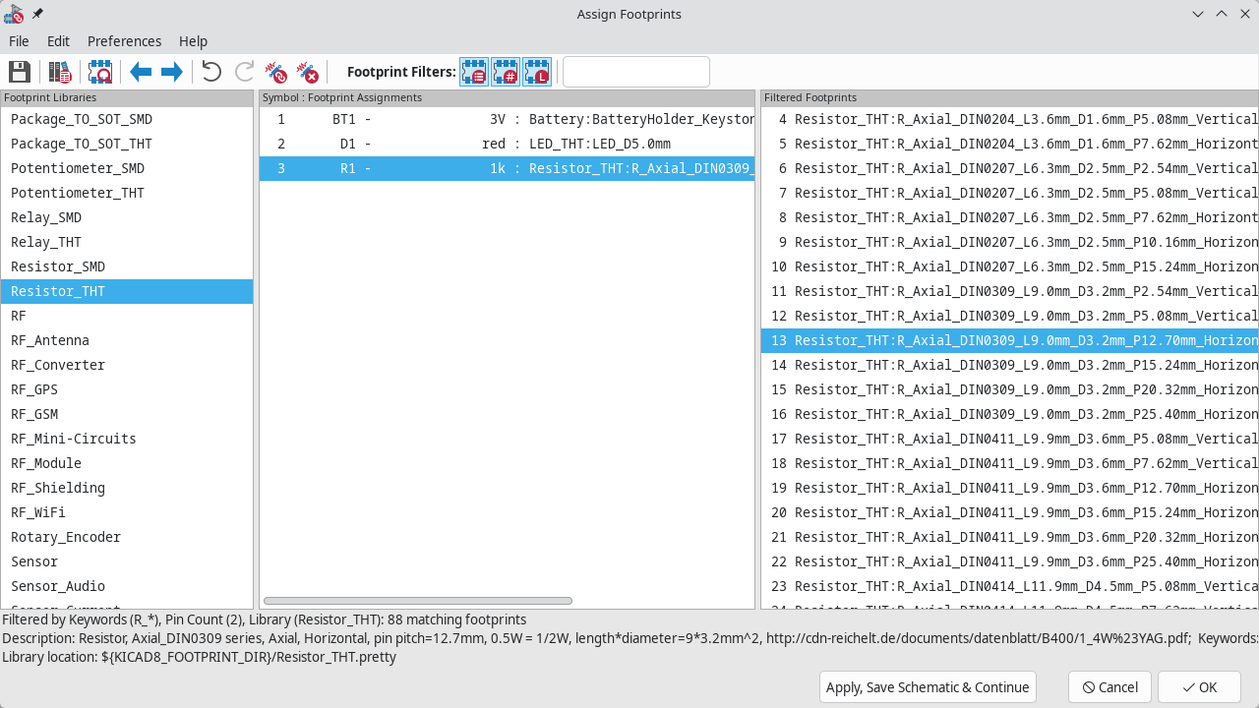Confirm assignments with the OK button
The image size is (1259, 708).
[x=1198, y=686]
